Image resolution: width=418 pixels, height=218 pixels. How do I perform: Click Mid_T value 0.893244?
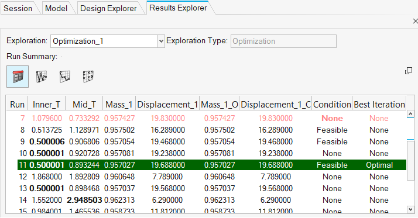point(84,165)
